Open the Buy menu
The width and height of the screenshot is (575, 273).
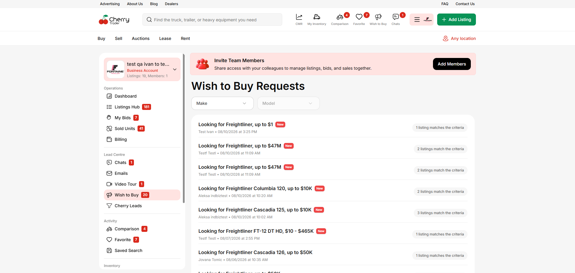(x=101, y=38)
